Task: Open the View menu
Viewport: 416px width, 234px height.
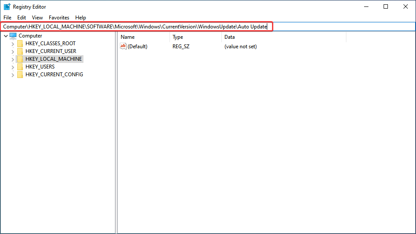Action: (x=37, y=17)
